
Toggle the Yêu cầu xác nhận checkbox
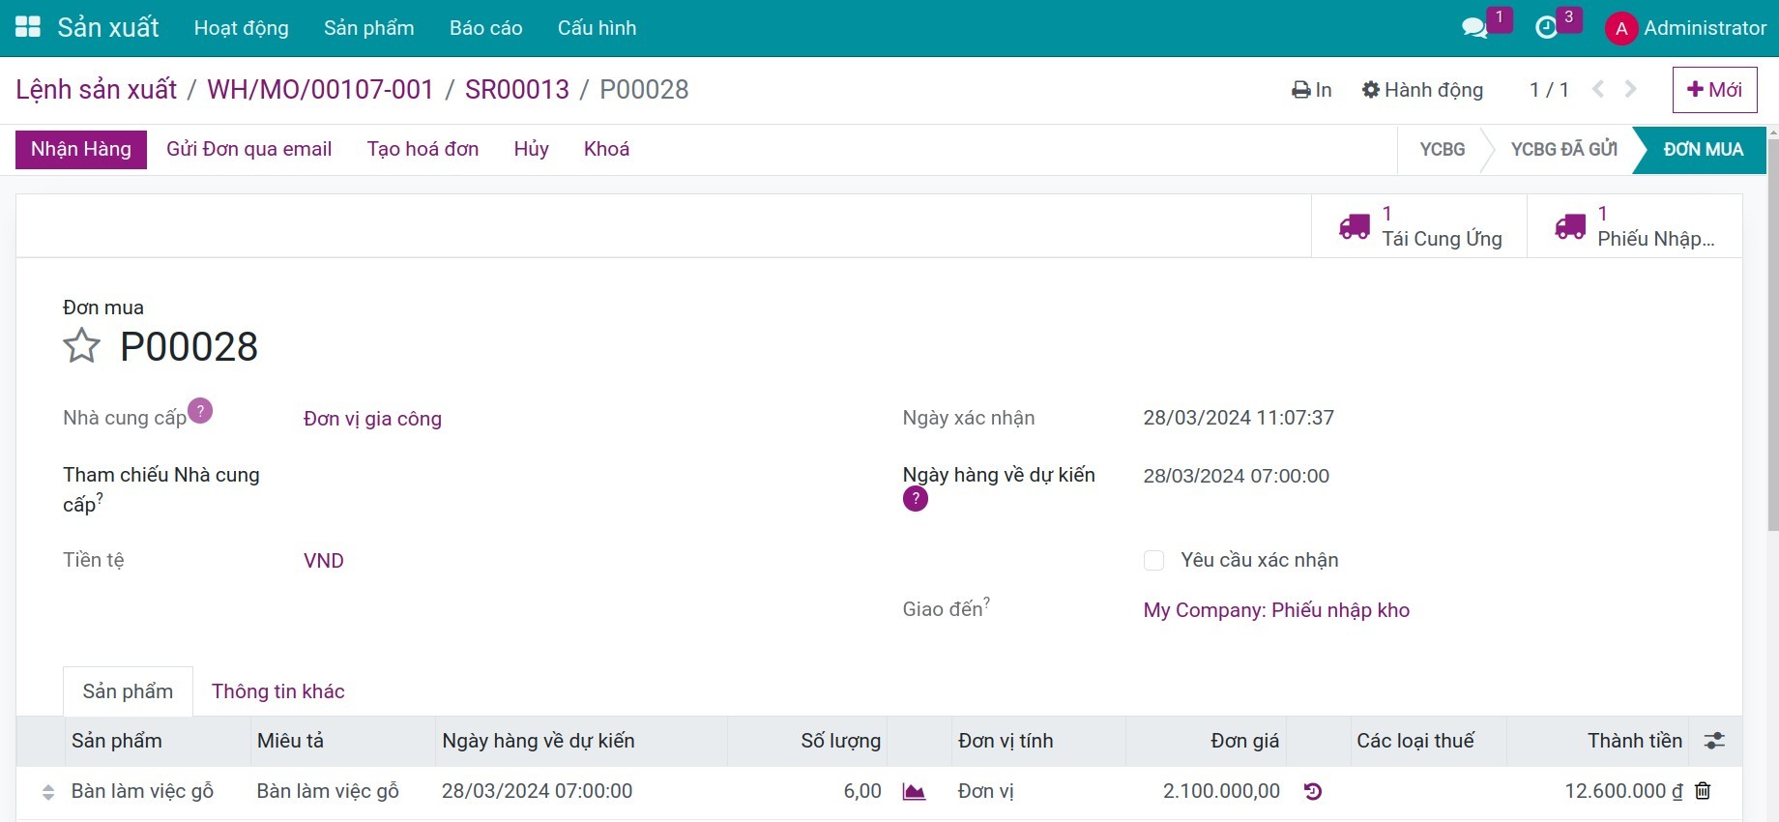[x=1153, y=560]
